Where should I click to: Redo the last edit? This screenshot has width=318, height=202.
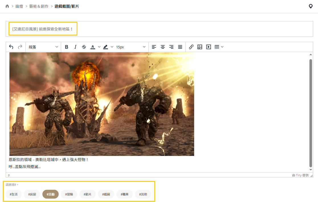point(20,47)
